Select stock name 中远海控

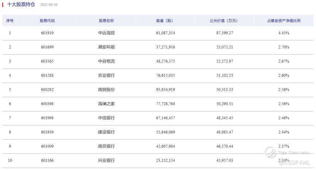(106, 33)
